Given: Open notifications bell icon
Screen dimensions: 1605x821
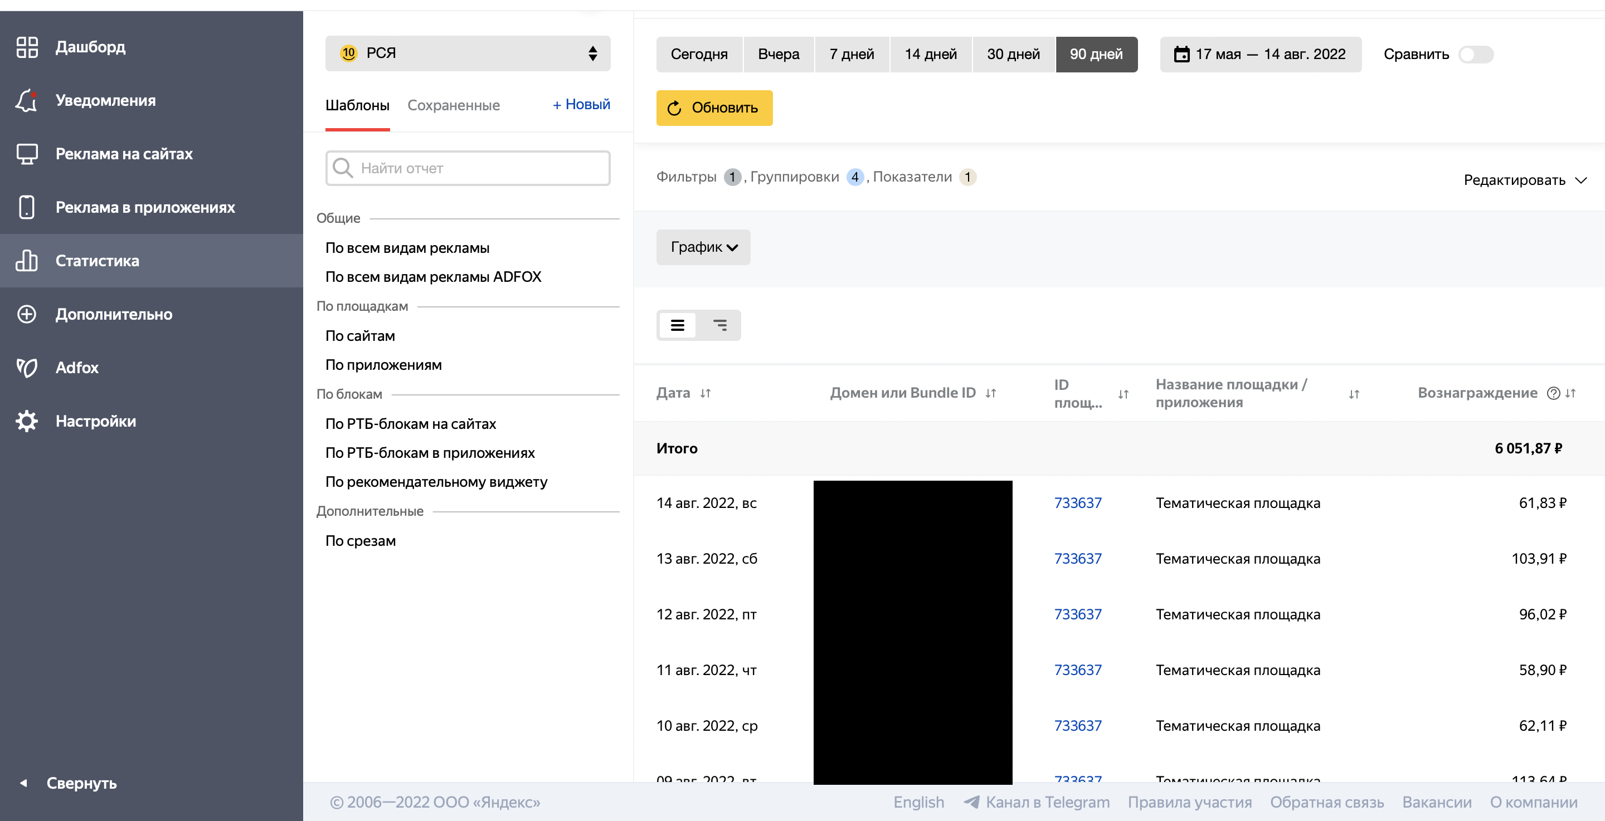Looking at the screenshot, I should point(27,100).
